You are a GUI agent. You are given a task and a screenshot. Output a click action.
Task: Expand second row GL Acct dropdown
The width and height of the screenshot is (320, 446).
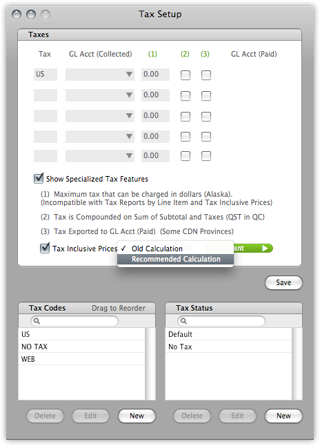[100, 95]
